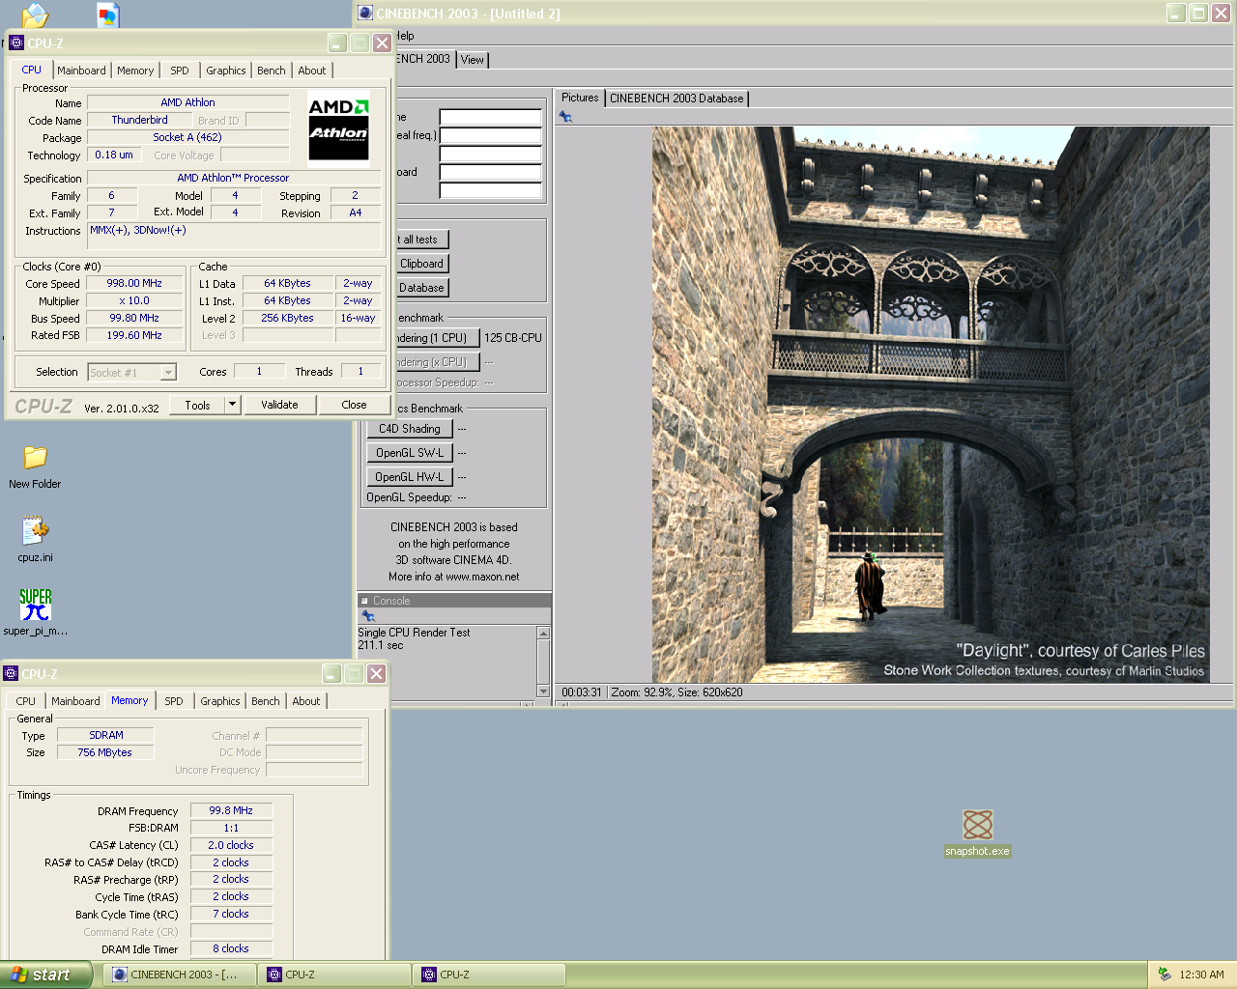This screenshot has width=1237, height=989.
Task: Open the Mainboard tab in bottom CPU-Z
Action: 75,701
